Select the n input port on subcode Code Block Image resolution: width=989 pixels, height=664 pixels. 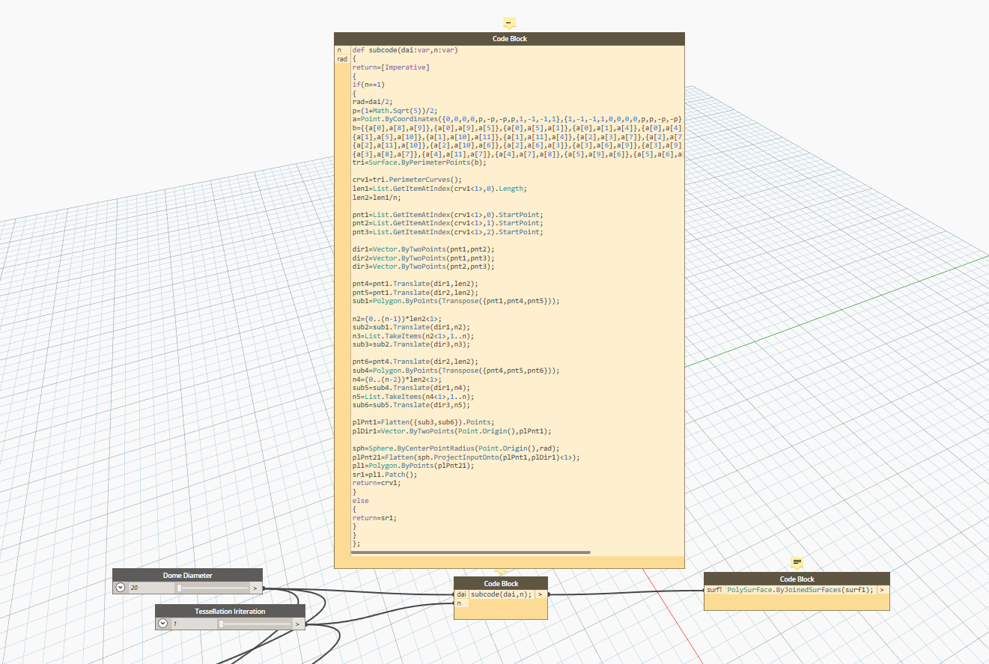point(460,603)
